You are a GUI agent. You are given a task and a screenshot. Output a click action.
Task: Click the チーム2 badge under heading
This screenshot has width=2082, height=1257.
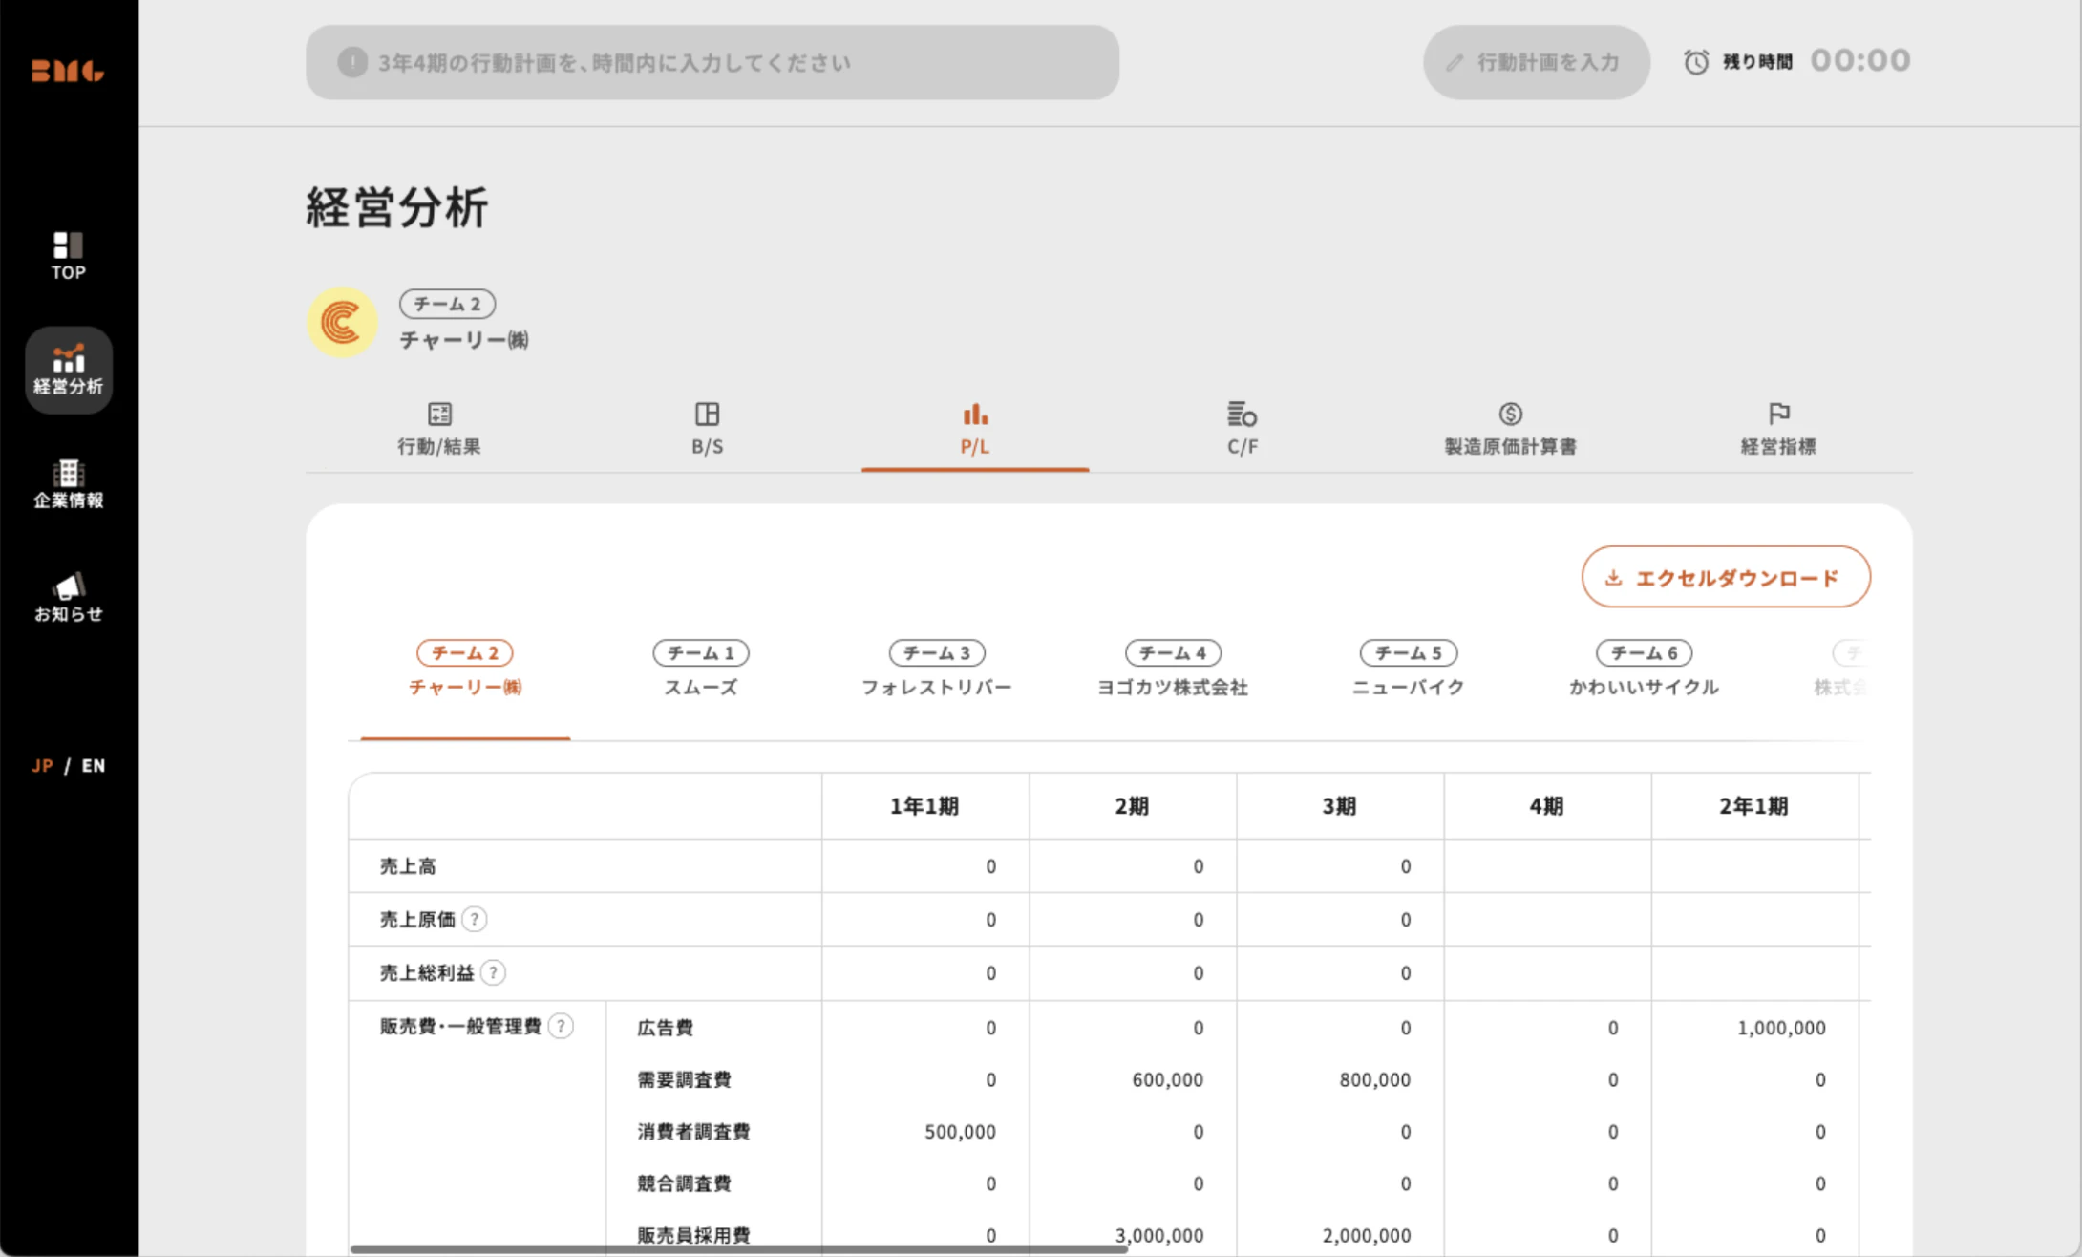coord(447,304)
